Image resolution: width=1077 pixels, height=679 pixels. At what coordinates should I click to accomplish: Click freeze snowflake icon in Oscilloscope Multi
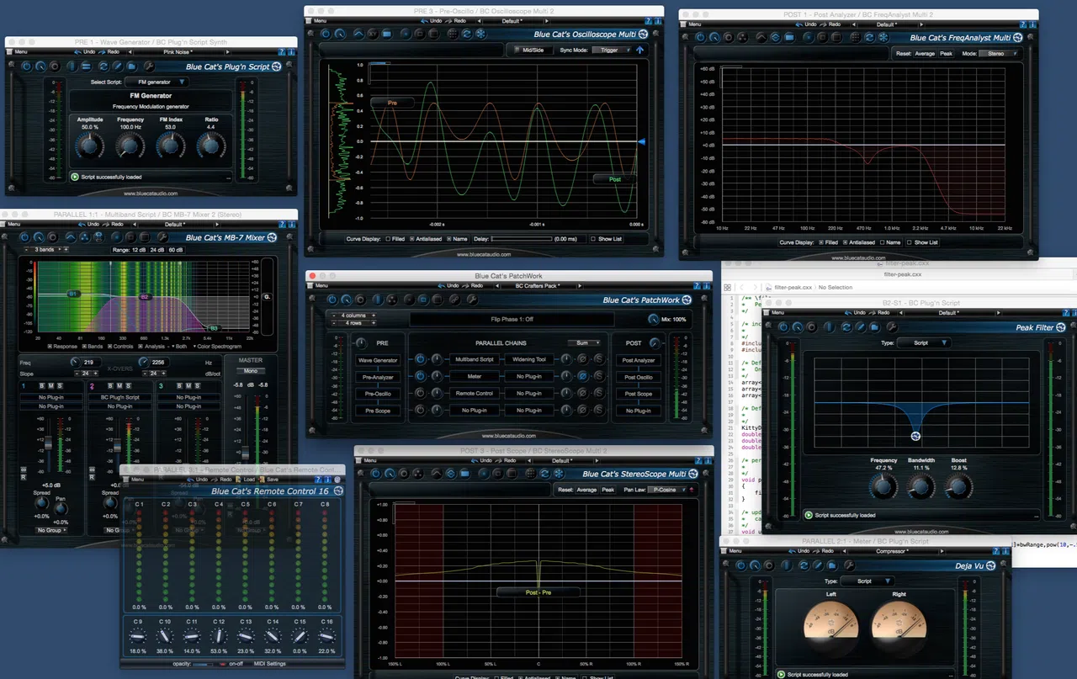481,34
